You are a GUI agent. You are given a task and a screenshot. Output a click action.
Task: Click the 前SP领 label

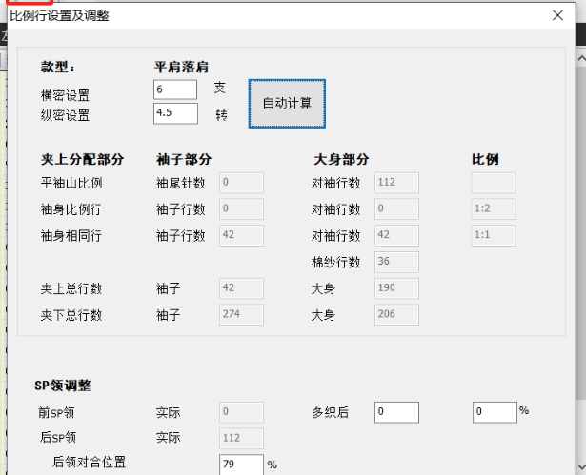tap(56, 412)
